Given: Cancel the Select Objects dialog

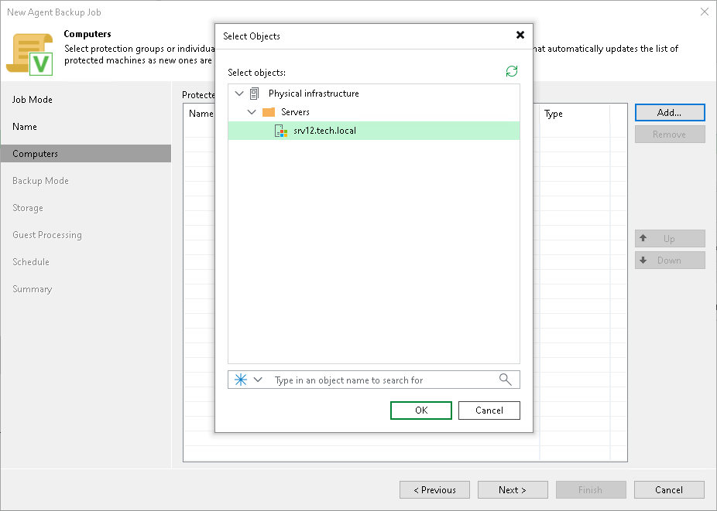Looking at the screenshot, I should (x=489, y=411).
